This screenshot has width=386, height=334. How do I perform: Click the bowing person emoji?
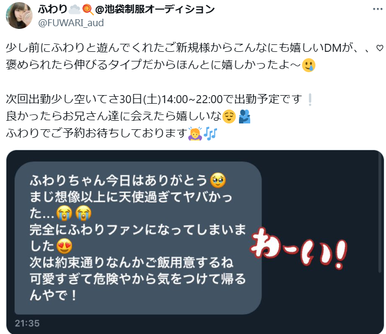tap(195, 134)
